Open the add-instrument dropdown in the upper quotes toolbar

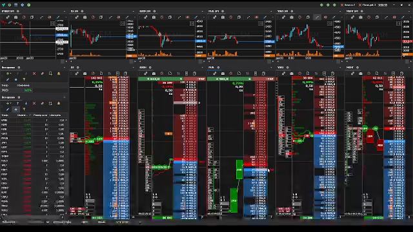pos(8,73)
